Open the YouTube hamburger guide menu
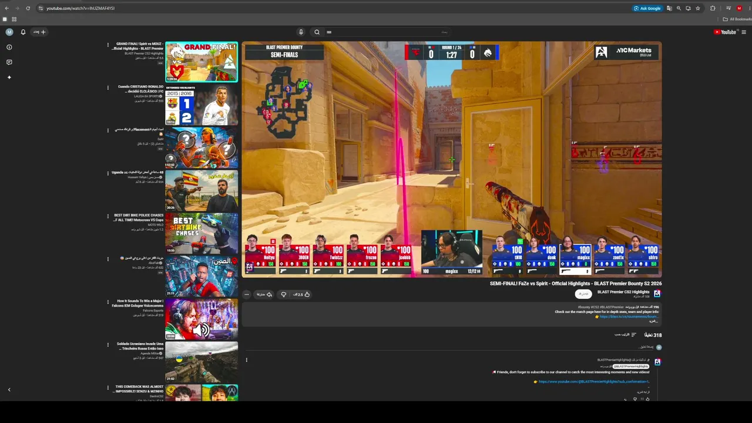 [744, 32]
